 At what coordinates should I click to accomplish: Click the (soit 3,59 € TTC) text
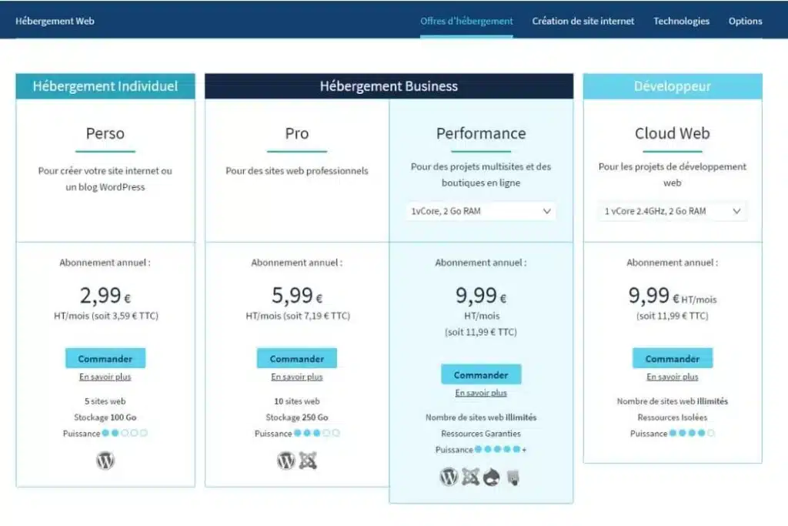[x=125, y=316]
